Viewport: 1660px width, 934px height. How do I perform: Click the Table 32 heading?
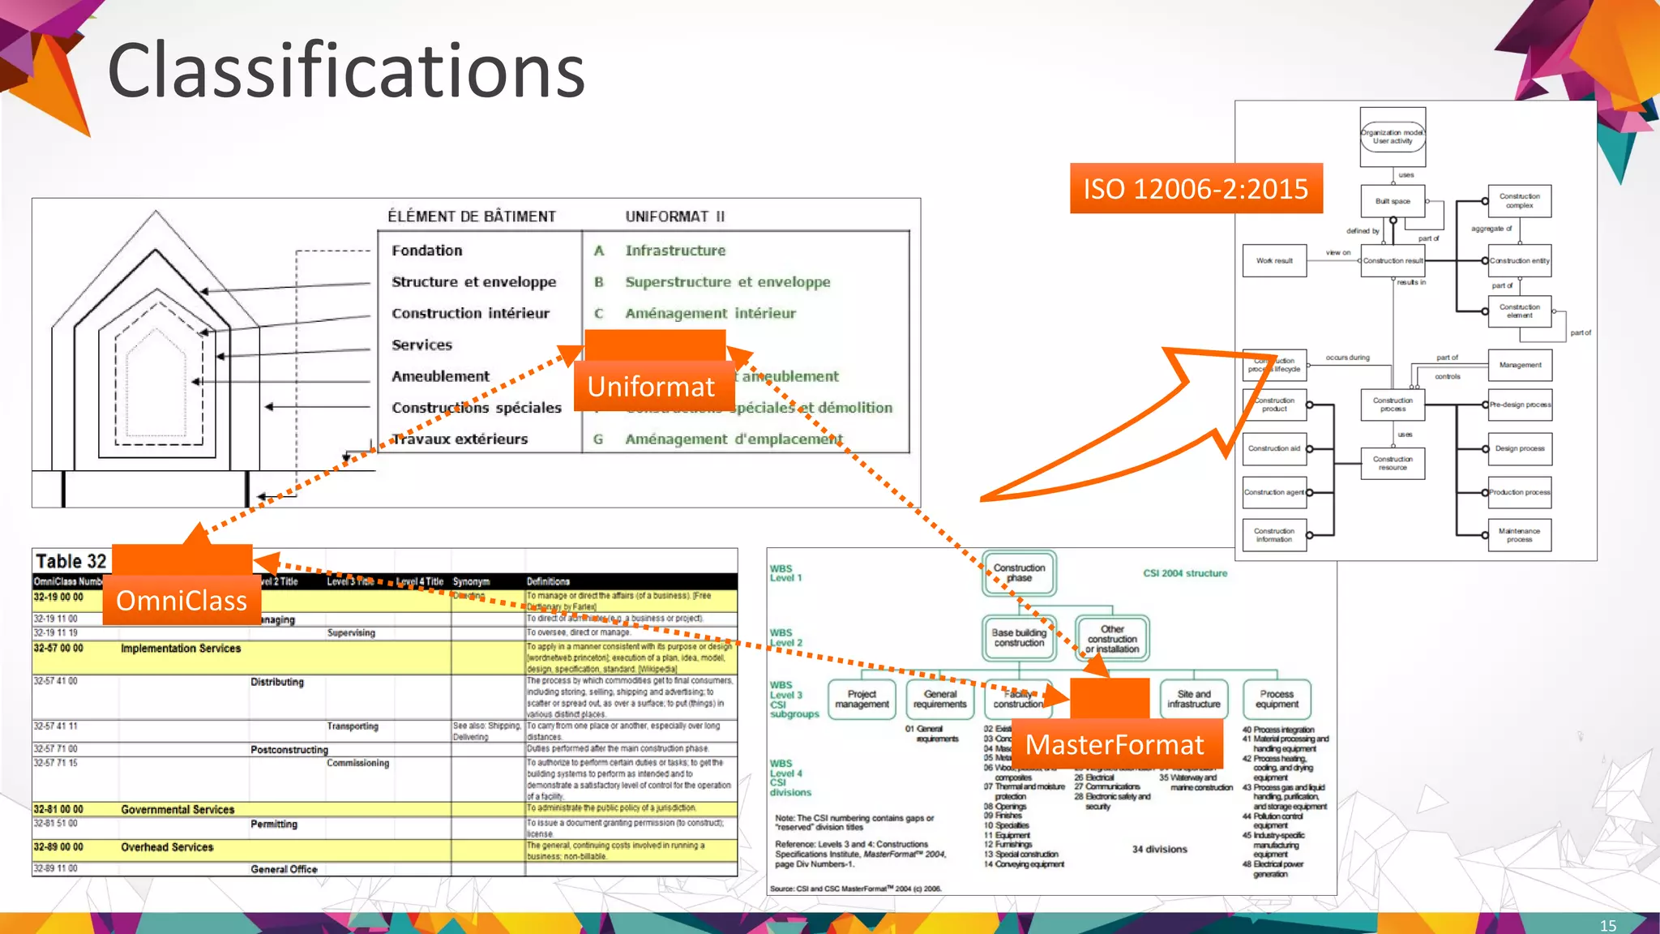click(71, 561)
